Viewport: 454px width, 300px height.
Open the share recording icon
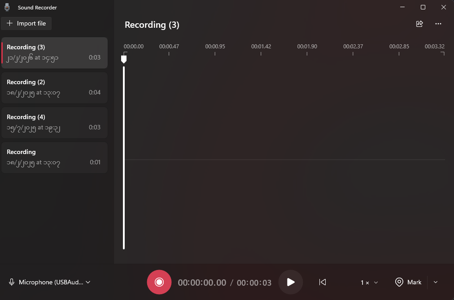[419, 24]
